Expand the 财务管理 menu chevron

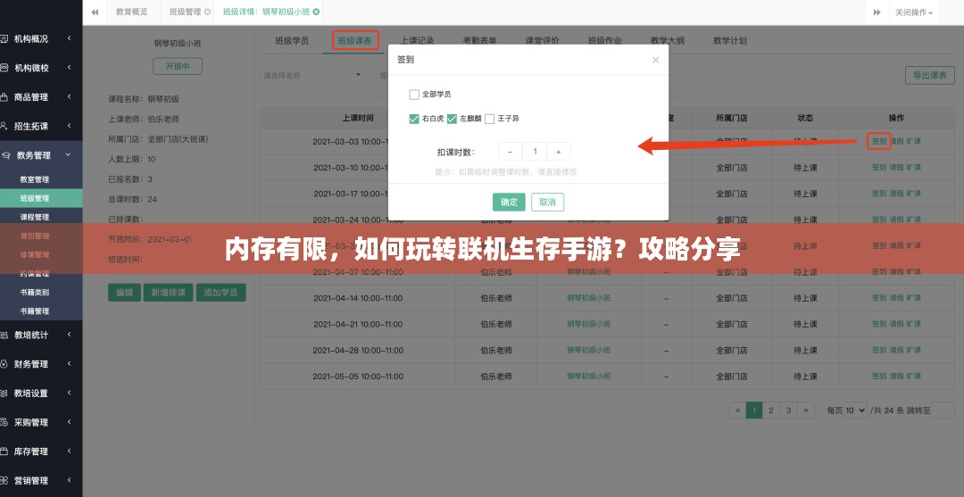(x=69, y=364)
